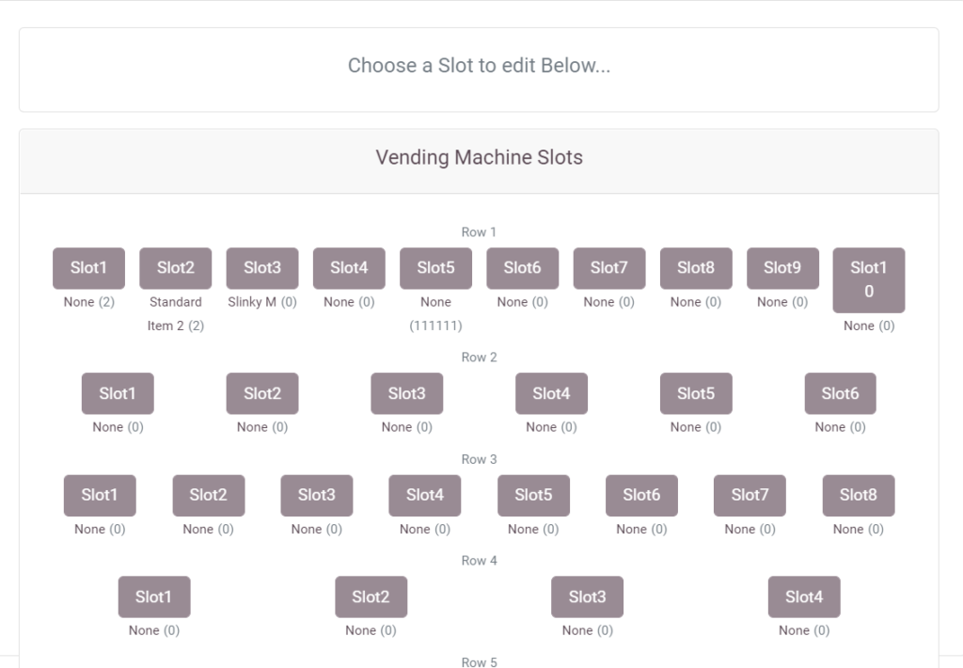
Task: Open Slot6 in Row 2
Action: [x=840, y=393]
